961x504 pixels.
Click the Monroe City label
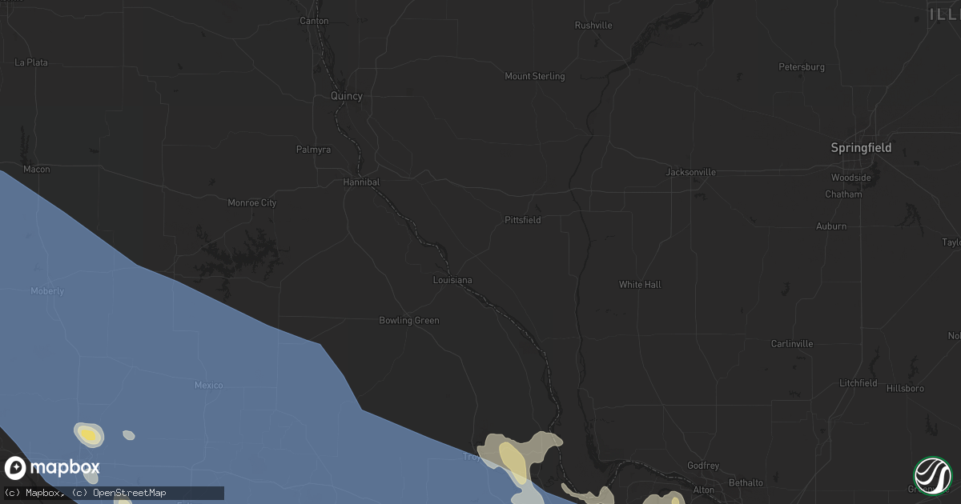252,203
